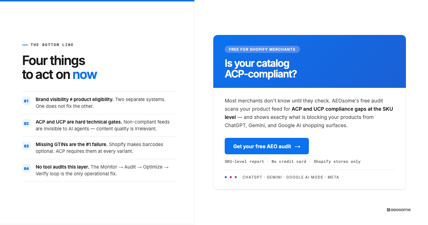This screenshot has height=225, width=428.
Task: Click 'The Bottom Line' section label
Action: coord(52,45)
